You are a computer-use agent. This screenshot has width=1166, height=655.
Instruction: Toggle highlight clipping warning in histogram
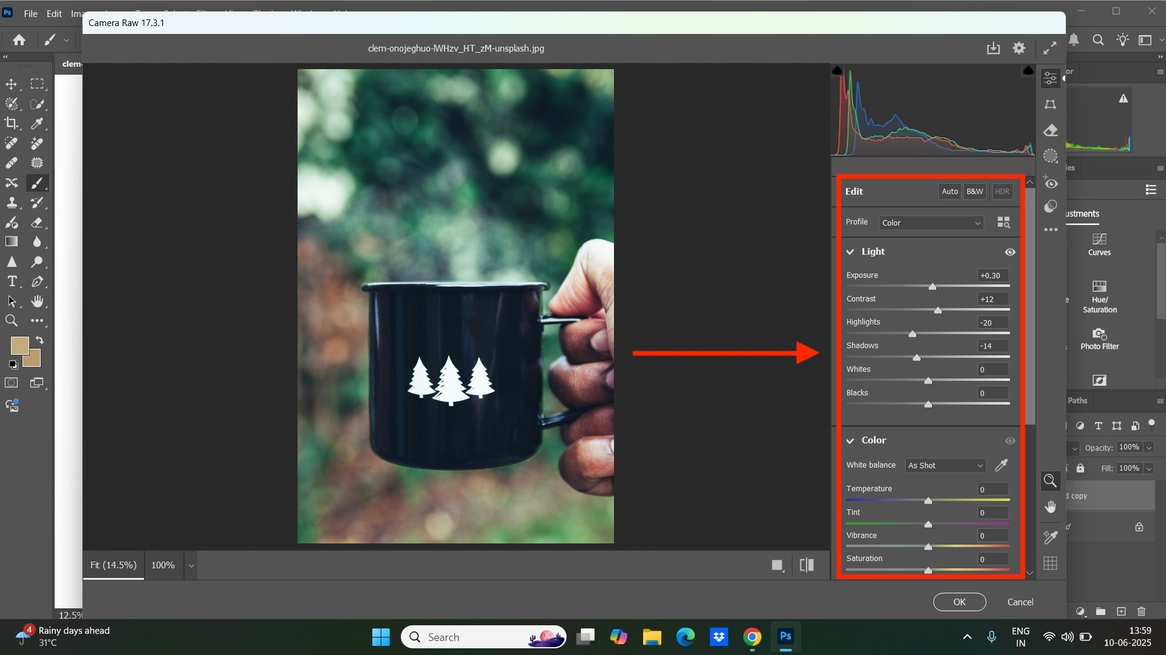click(1028, 71)
